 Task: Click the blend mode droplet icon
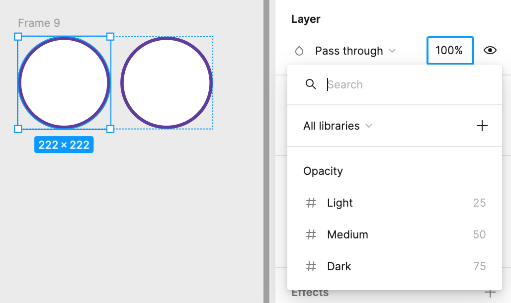coord(299,51)
